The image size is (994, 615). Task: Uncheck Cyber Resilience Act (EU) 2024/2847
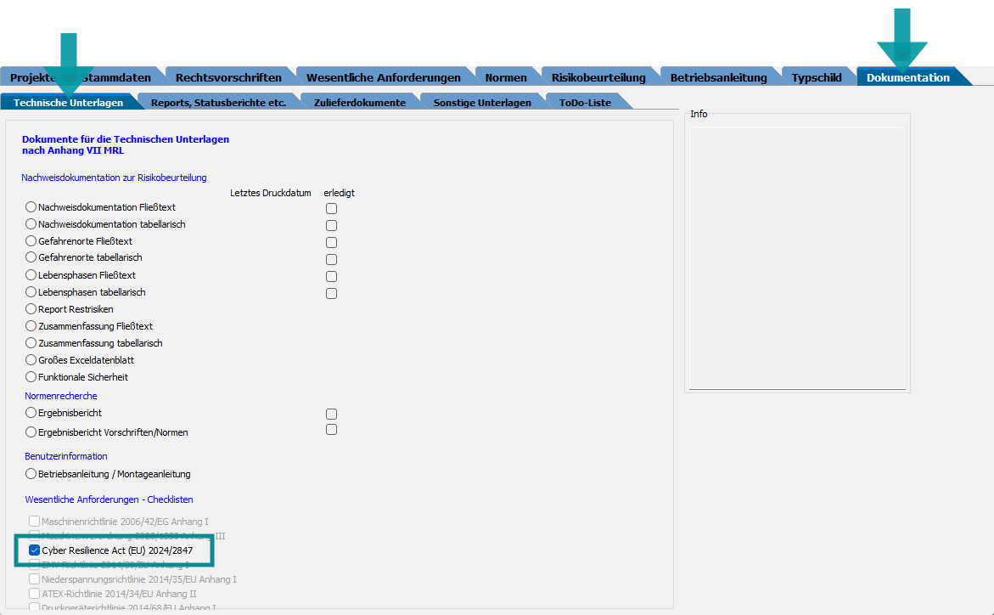click(35, 550)
